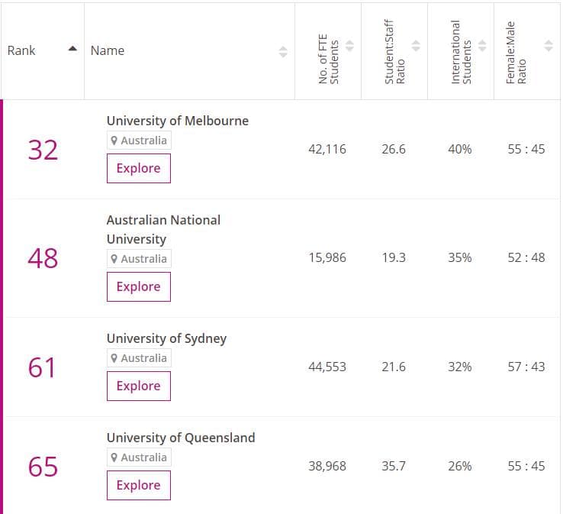Select Australia tag under University of Melbourne
Screen dimensions: 563x514
139,141
